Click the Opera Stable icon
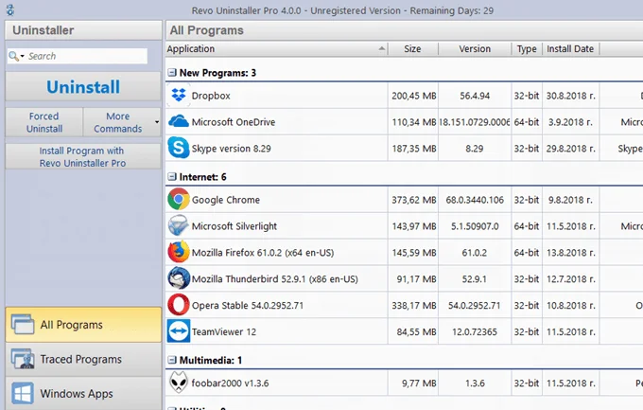Image resolution: width=643 pixels, height=410 pixels. click(178, 305)
